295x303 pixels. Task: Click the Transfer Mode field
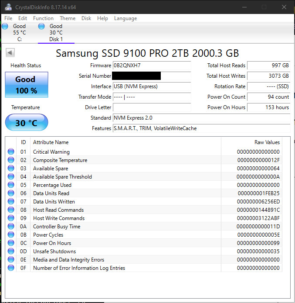pyautogui.click(x=152, y=97)
